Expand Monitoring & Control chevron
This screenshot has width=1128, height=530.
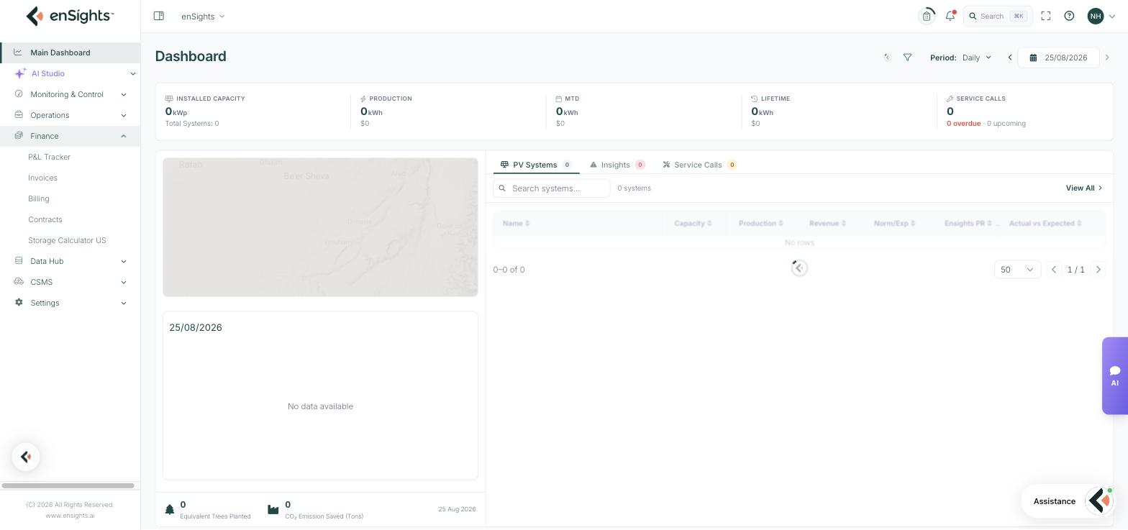pos(124,94)
